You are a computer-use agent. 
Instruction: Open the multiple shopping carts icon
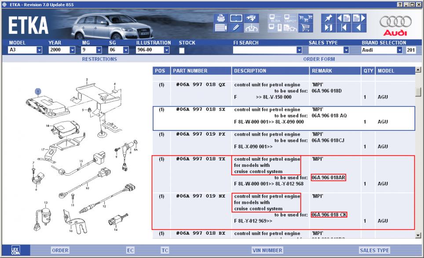[x=306, y=18]
